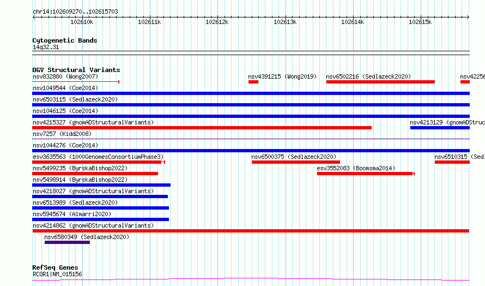Screen dimensions: 485x286
Task: Click the 102615k ruler tick label
Action: [420, 22]
